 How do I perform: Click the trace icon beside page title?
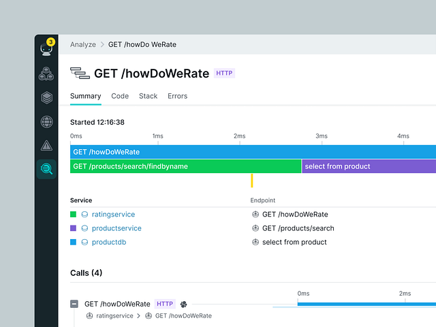tap(80, 73)
